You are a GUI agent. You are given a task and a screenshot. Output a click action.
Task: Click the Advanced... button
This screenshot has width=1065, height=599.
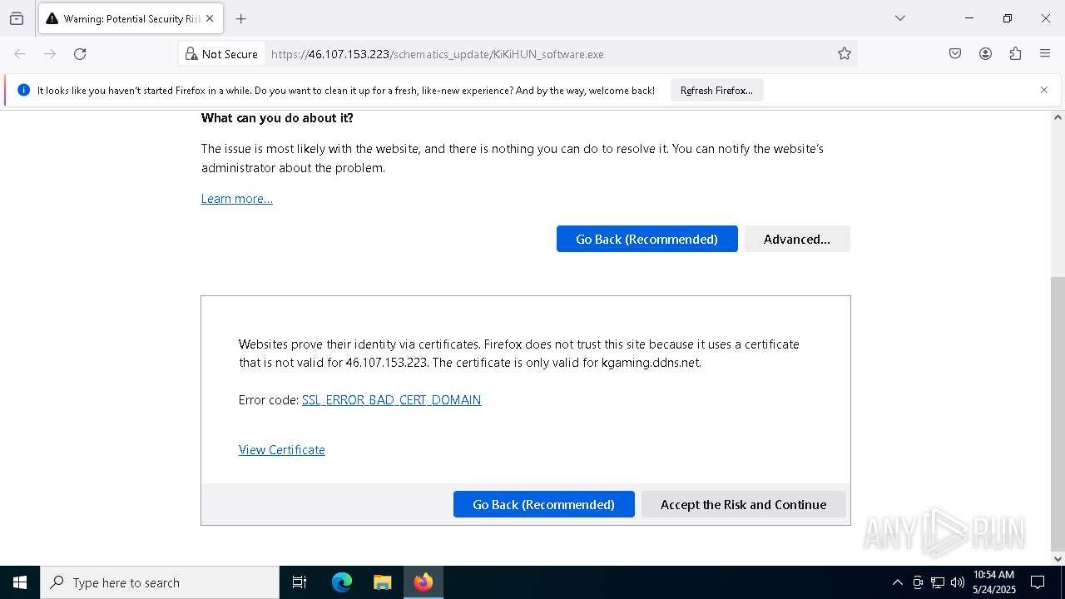tap(797, 239)
